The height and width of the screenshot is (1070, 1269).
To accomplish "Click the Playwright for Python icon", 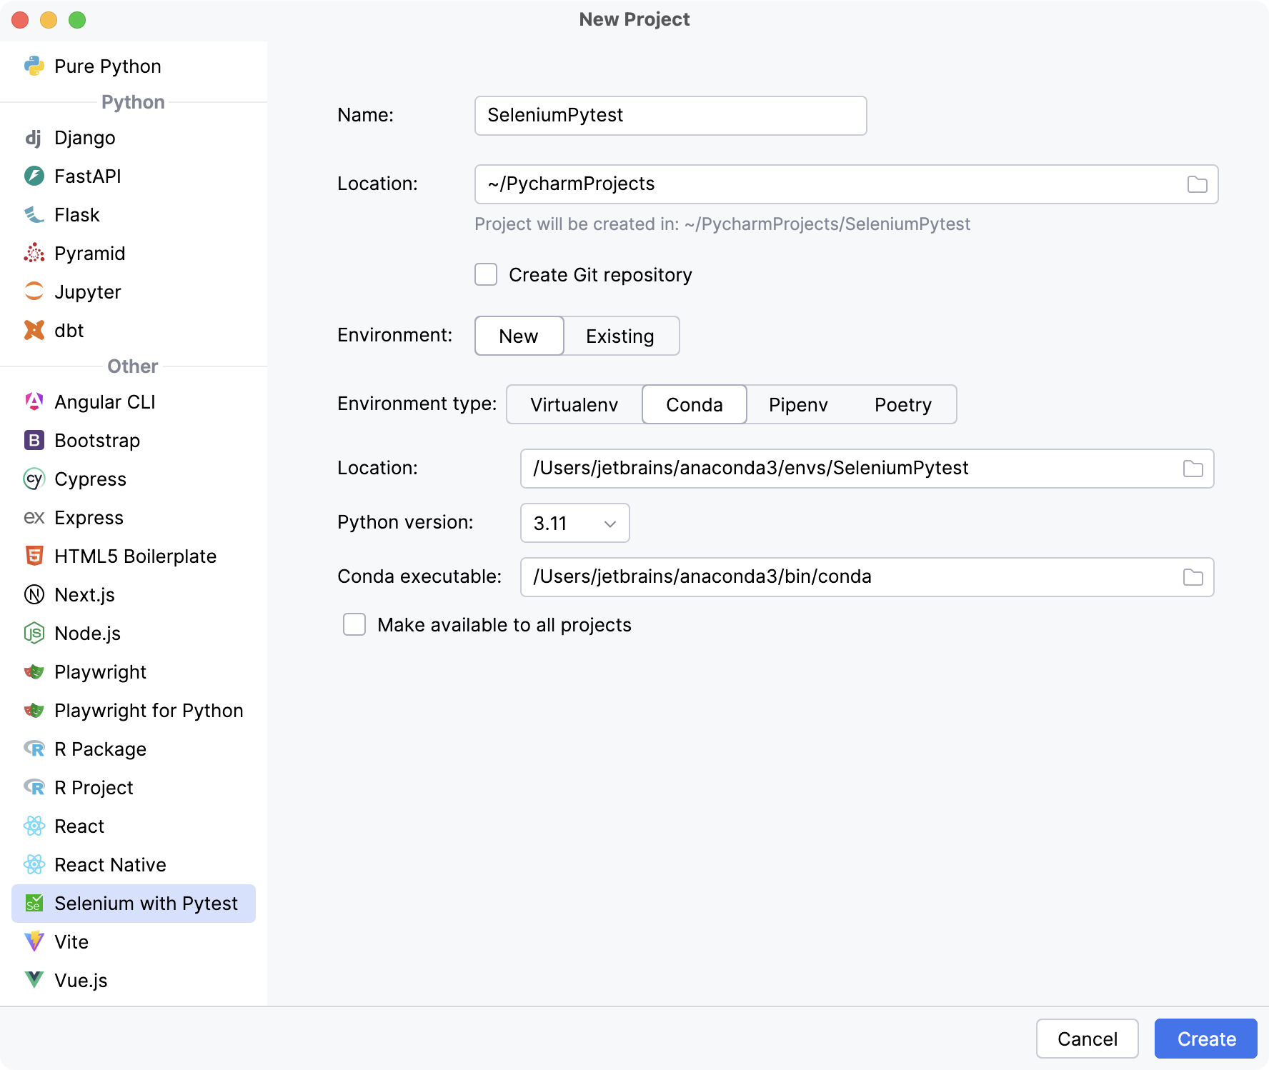I will pos(34,710).
